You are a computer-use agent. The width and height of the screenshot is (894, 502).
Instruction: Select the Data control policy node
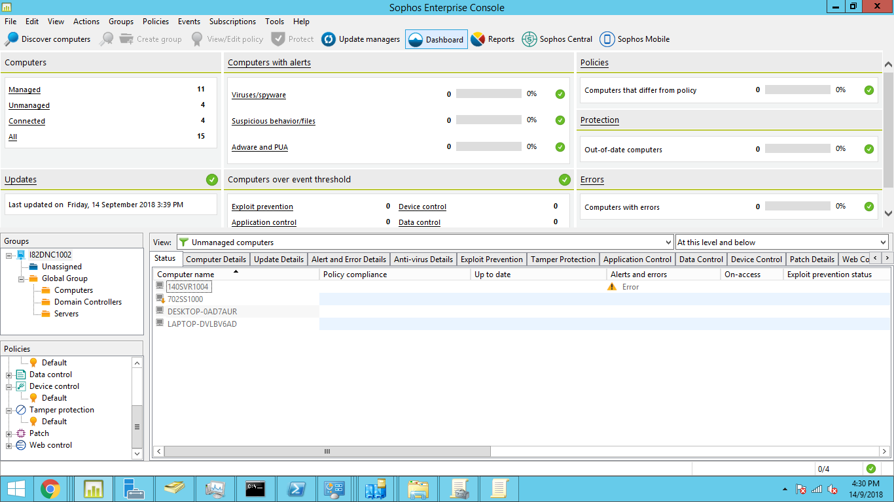click(50, 375)
